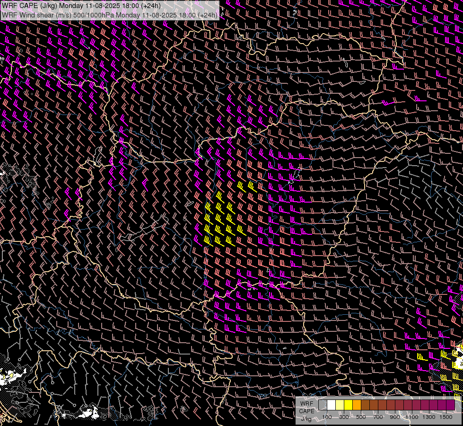Click the 900 legend value

(x=395, y=417)
